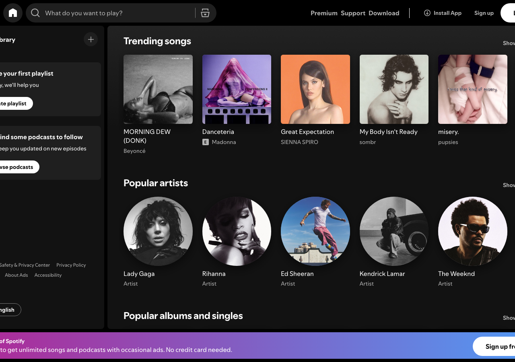Click Install App in the top bar

pyautogui.click(x=443, y=13)
